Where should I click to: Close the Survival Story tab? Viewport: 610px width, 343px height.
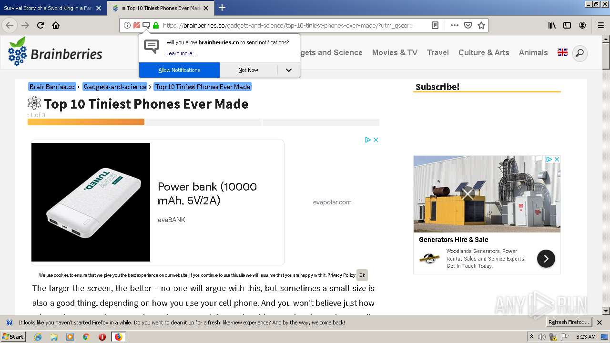tap(99, 8)
